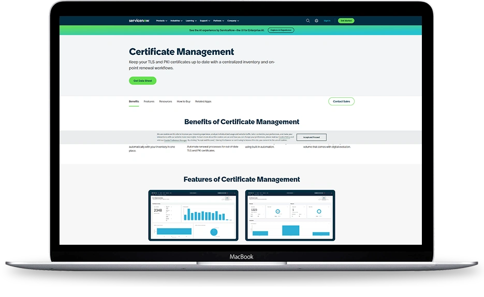Open dashboard screenshot showing 1223
The height and width of the screenshot is (297, 484).
click(290, 215)
